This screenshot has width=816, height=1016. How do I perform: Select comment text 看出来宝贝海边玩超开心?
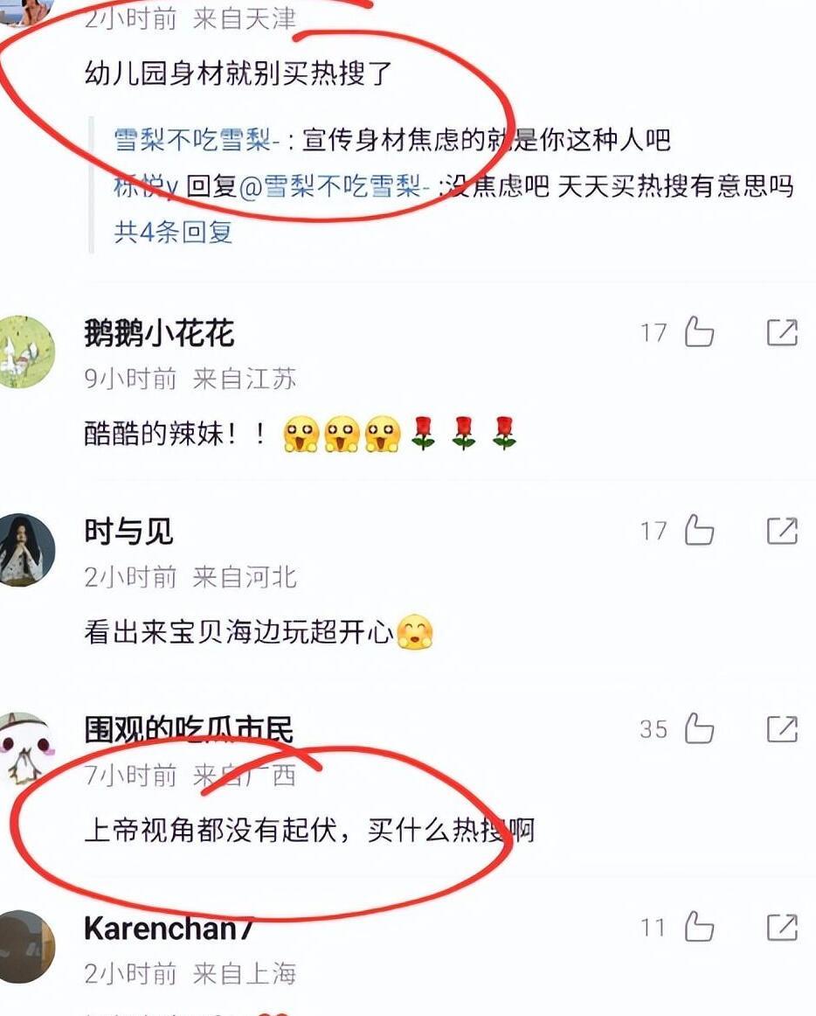pyautogui.click(x=239, y=632)
